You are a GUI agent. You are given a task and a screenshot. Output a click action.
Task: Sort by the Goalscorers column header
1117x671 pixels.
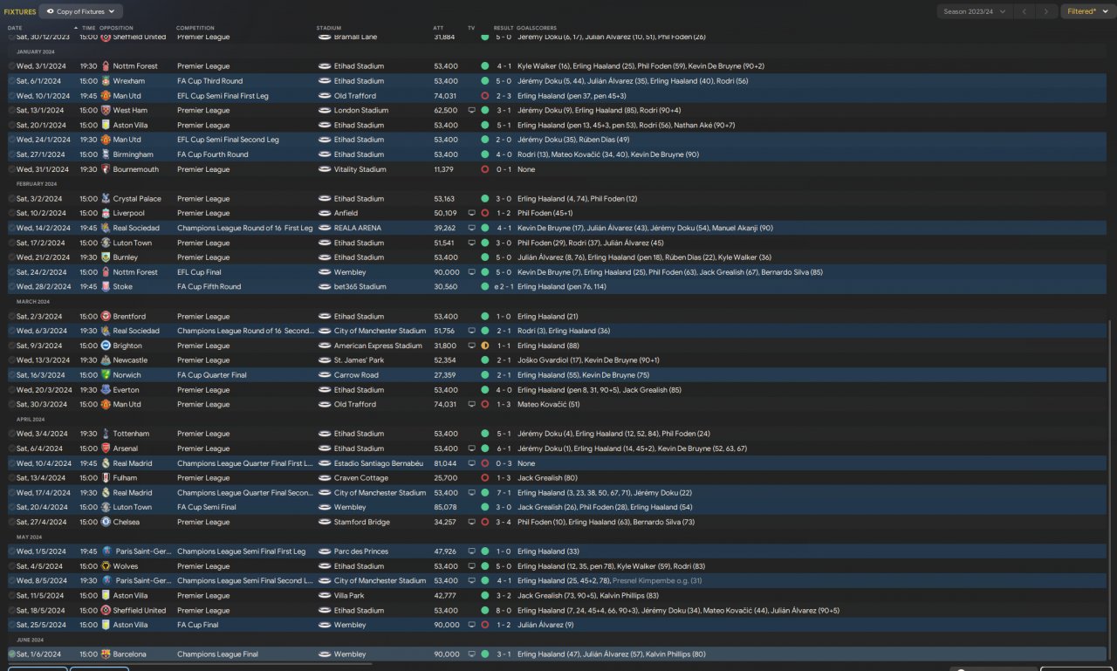[537, 28]
